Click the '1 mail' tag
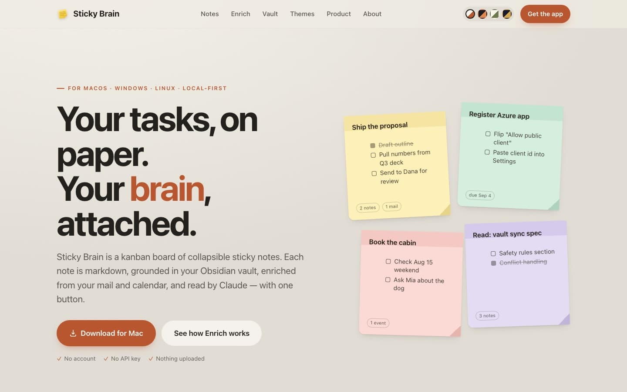The image size is (627, 392). 392,206
